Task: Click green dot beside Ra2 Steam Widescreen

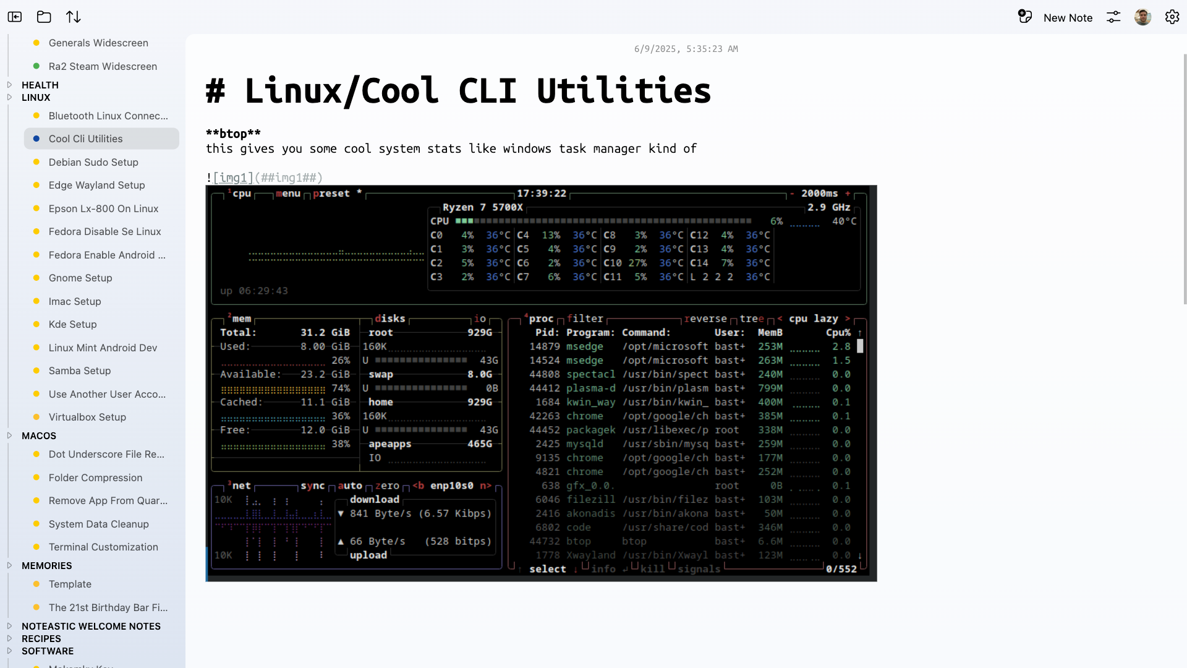Action: 36,66
